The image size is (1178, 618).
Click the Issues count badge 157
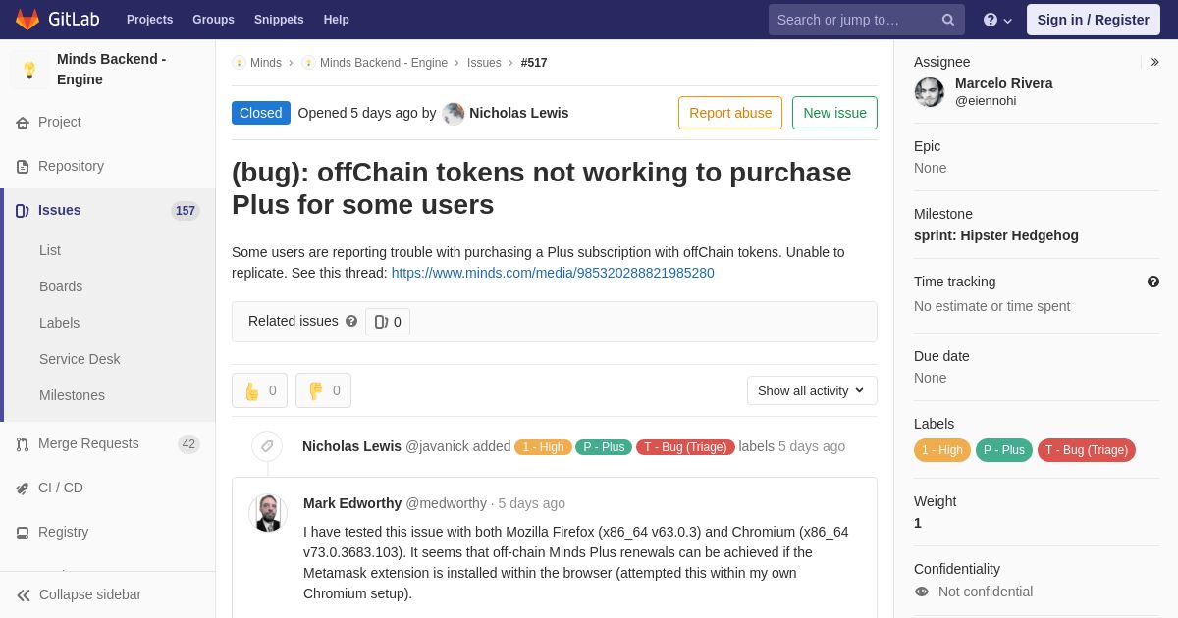(186, 211)
